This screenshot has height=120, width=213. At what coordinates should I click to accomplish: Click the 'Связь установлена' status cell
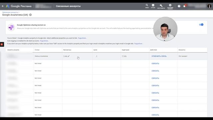[x=41, y=56]
